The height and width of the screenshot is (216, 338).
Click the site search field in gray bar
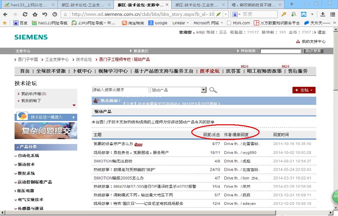(281, 51)
